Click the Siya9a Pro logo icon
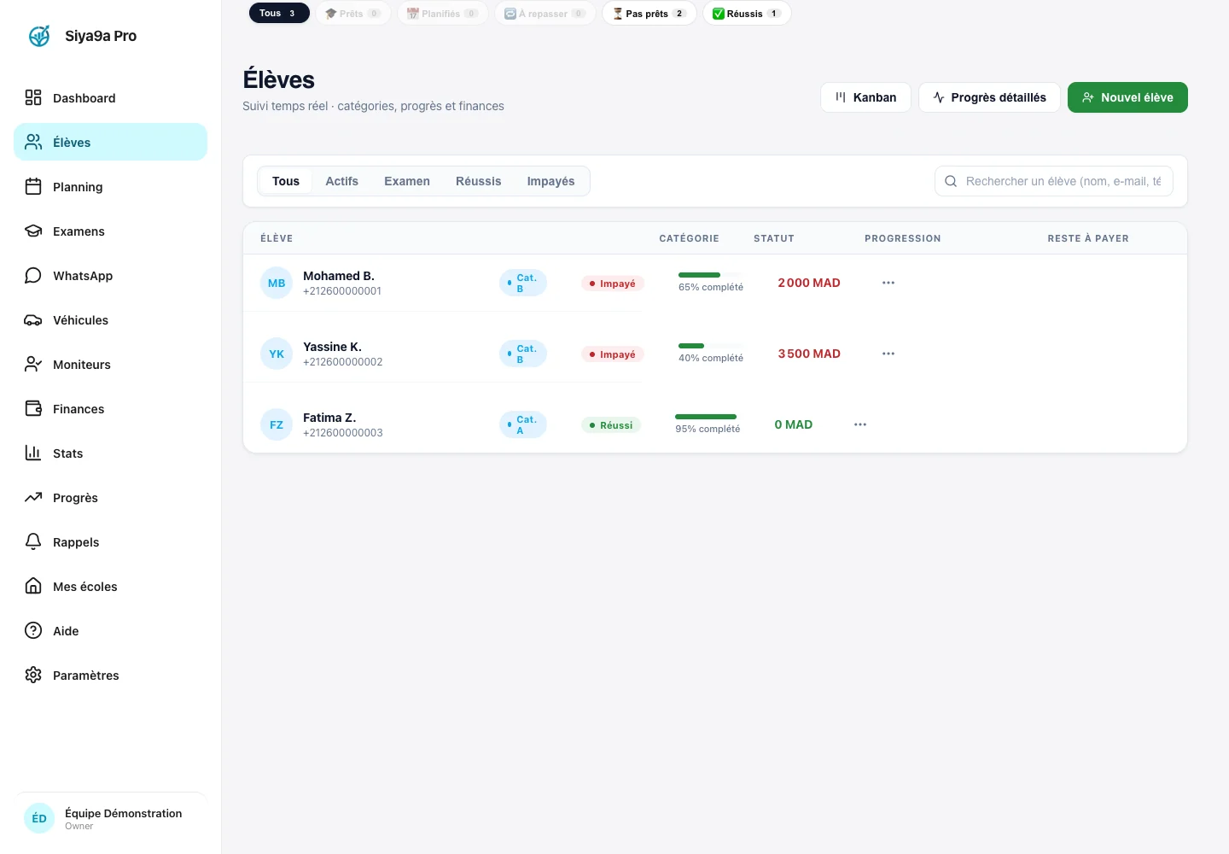Screen dimensions: 1229x854 pyautogui.click(x=39, y=36)
